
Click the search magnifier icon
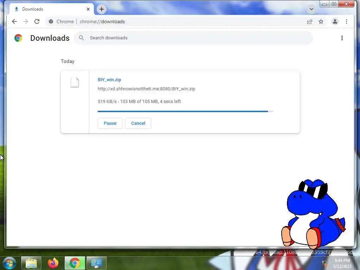tap(81, 38)
